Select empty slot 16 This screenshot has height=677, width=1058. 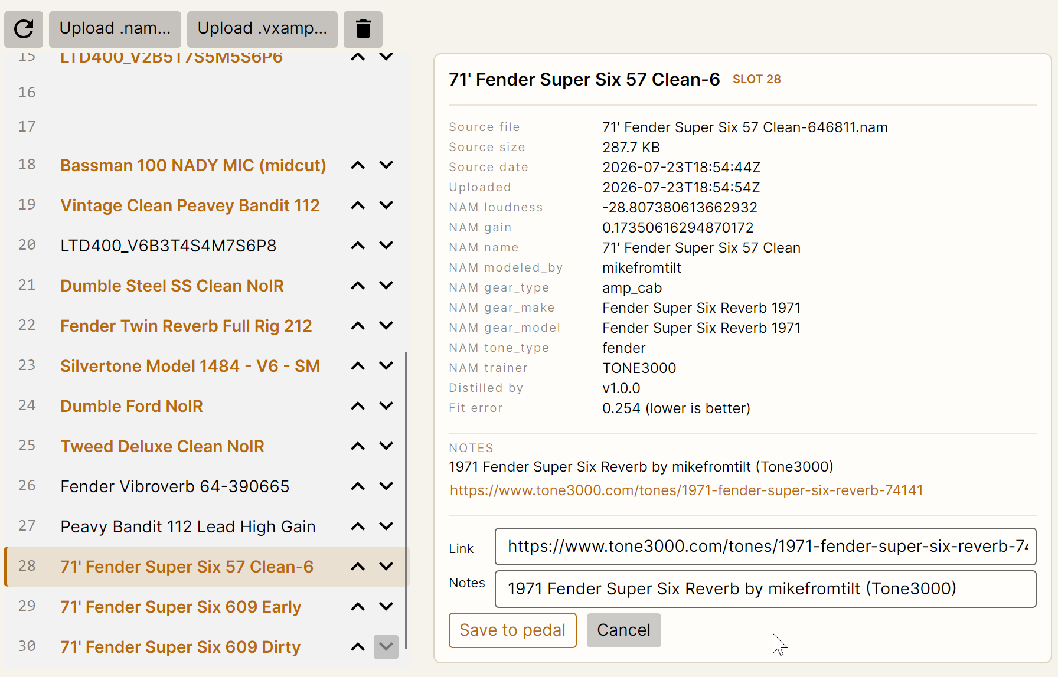point(205,92)
